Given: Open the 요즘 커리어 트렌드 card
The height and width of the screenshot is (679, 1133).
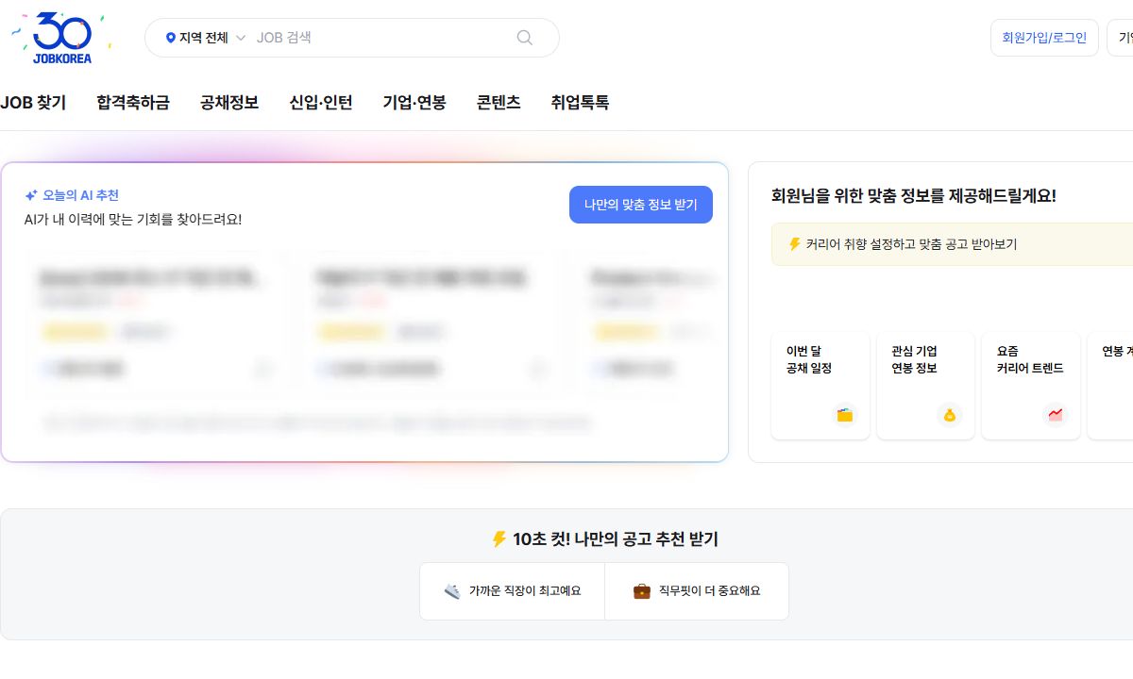Looking at the screenshot, I should coord(1031,385).
